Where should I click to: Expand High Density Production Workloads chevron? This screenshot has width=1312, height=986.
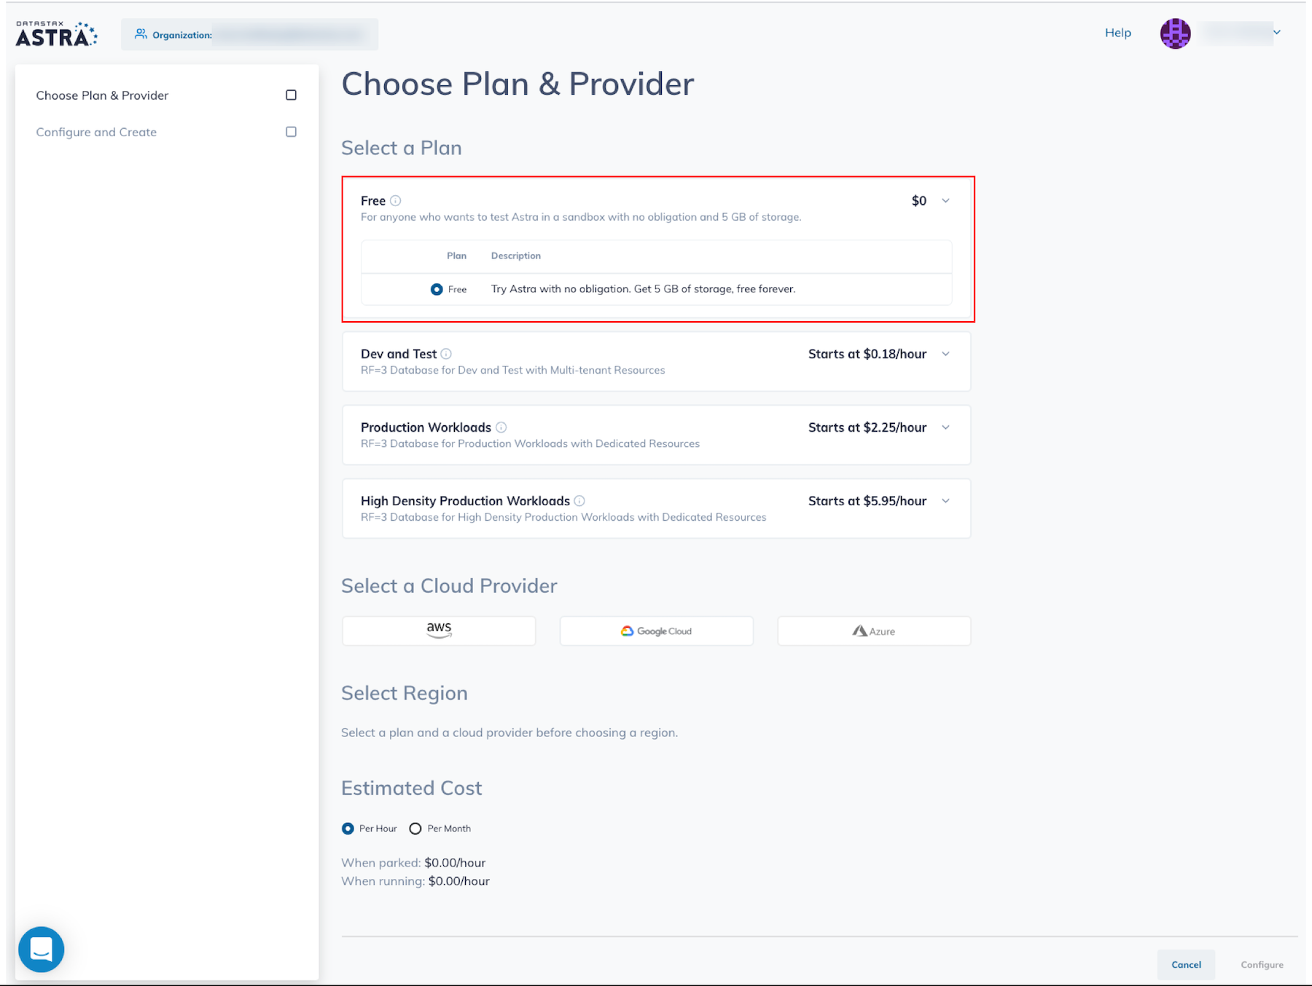tap(945, 501)
